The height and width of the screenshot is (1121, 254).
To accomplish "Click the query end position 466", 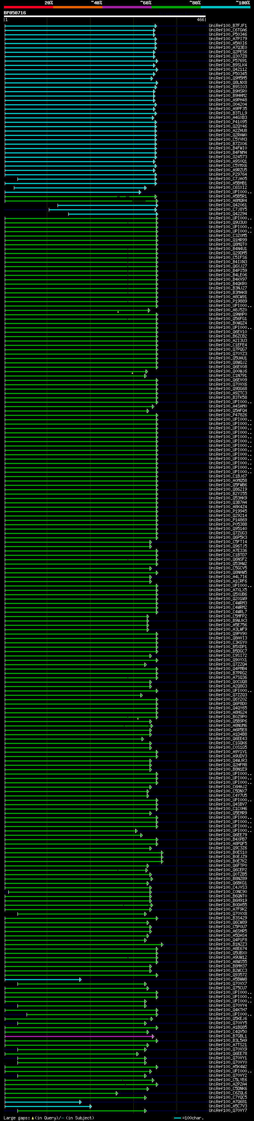I will pyautogui.click(x=200, y=19).
